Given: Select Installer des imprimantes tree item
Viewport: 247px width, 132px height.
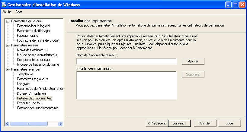Looking at the screenshot, I should (34, 98).
